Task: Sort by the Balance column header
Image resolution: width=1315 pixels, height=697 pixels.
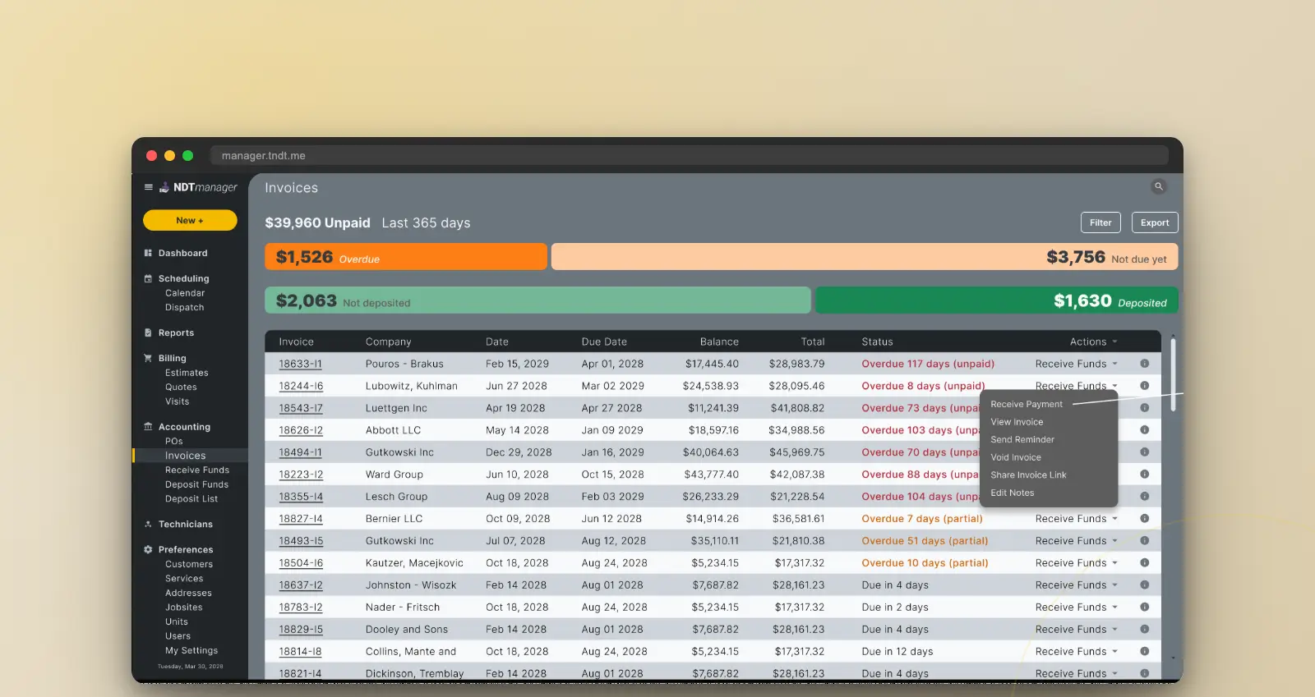Action: coord(719,342)
